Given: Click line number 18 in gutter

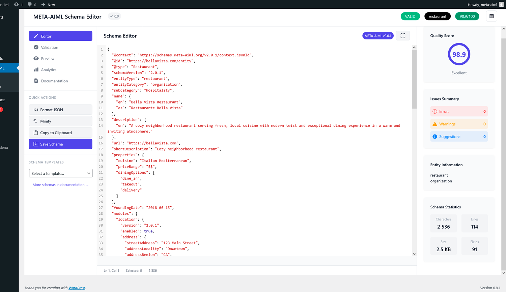Looking at the screenshot, I should [x=101, y=155].
